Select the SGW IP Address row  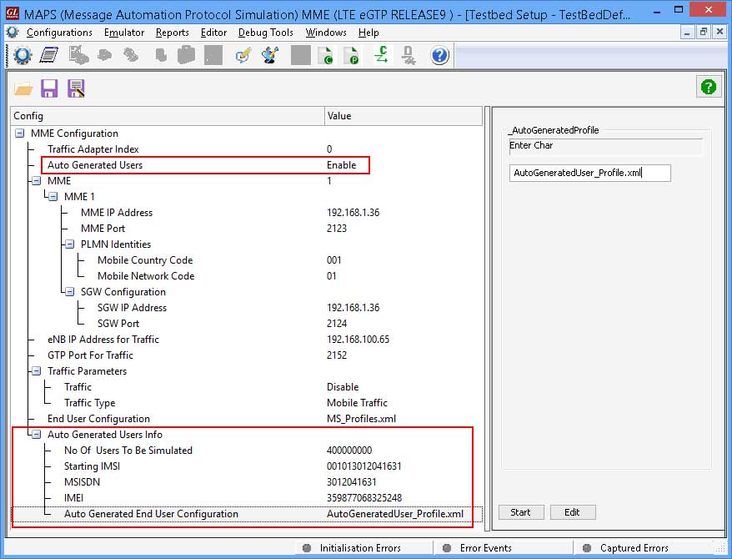pos(247,308)
